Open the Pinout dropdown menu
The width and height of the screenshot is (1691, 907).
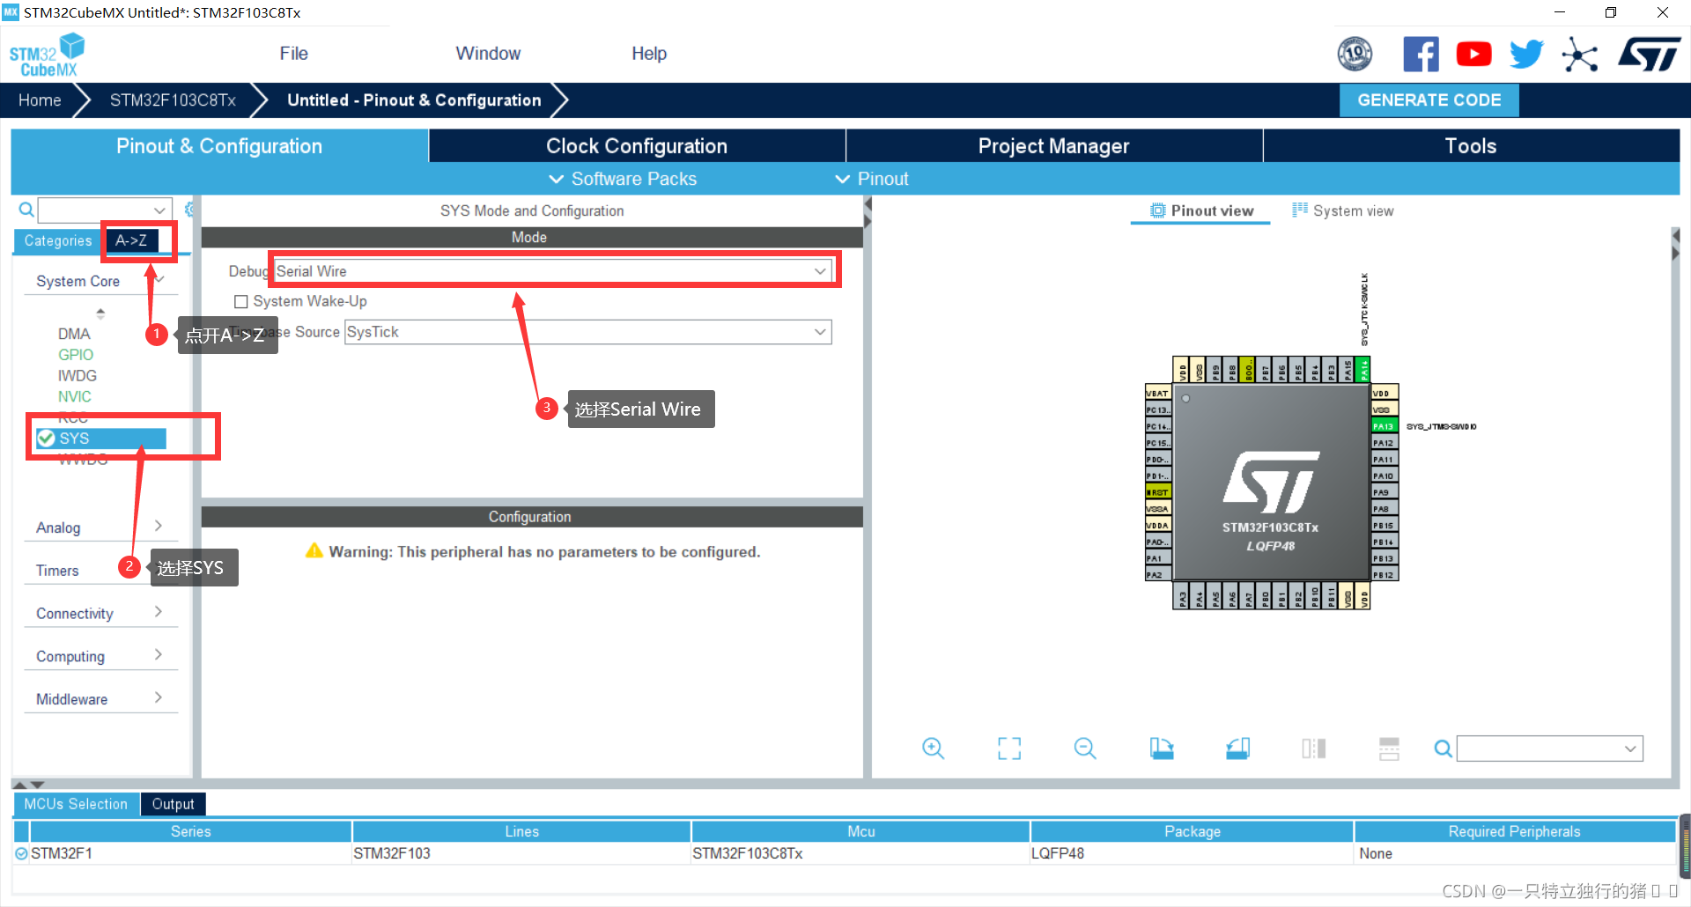coord(872,179)
